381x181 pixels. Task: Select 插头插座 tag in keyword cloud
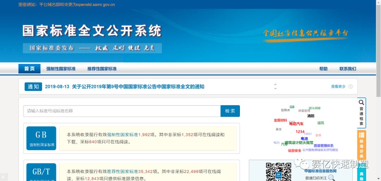click(x=315, y=108)
